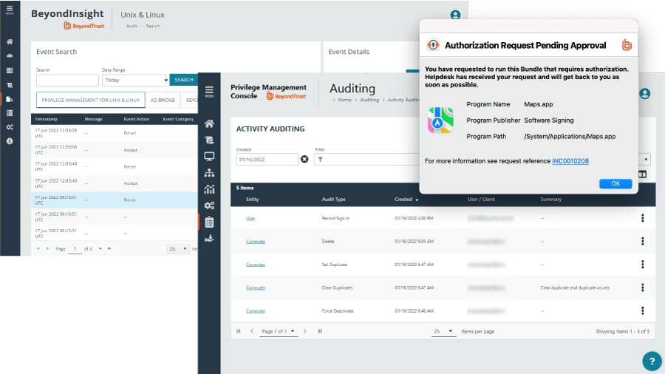Open request reference INC0010208 link

click(570, 161)
